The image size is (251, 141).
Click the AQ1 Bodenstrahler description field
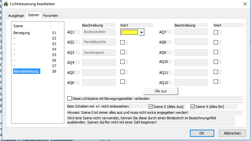[x=99, y=32]
